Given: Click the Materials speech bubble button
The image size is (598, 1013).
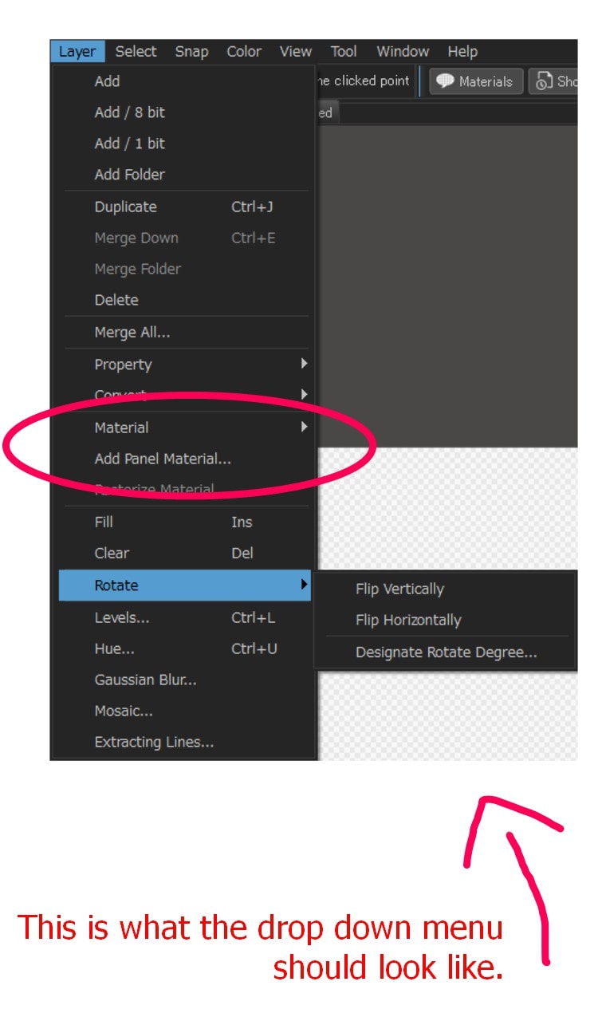Looking at the screenshot, I should 476,81.
